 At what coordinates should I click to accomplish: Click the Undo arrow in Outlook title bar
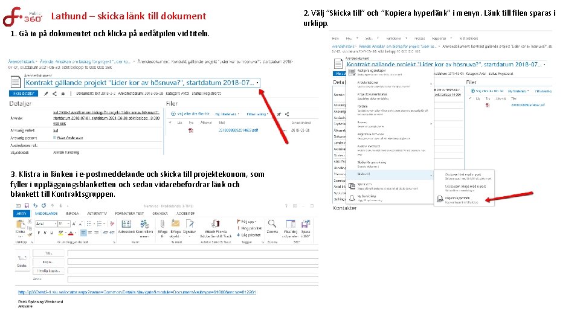tap(35, 205)
